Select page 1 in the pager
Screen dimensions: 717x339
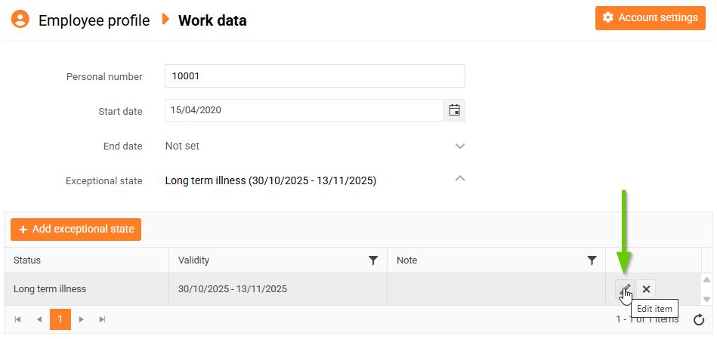(60, 319)
